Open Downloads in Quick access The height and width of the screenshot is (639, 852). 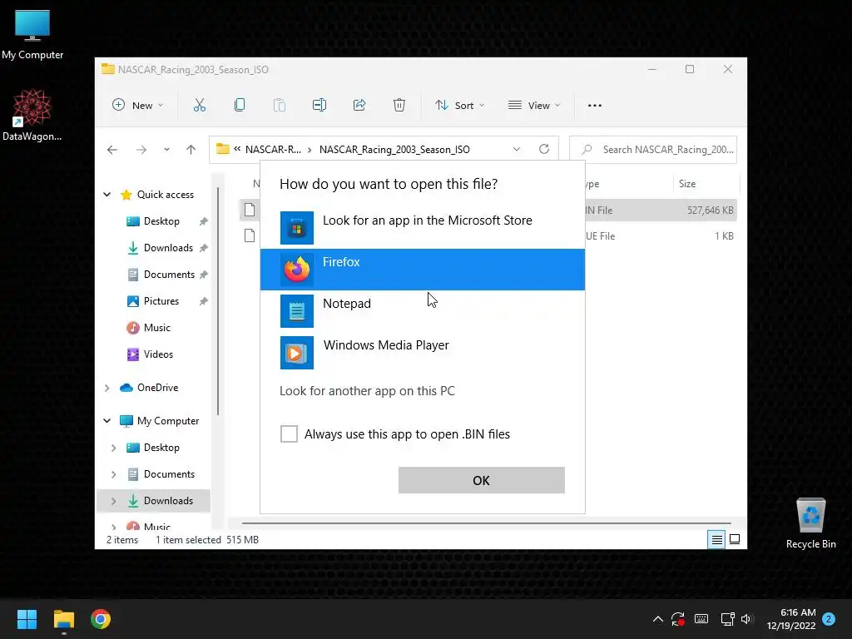pos(168,248)
